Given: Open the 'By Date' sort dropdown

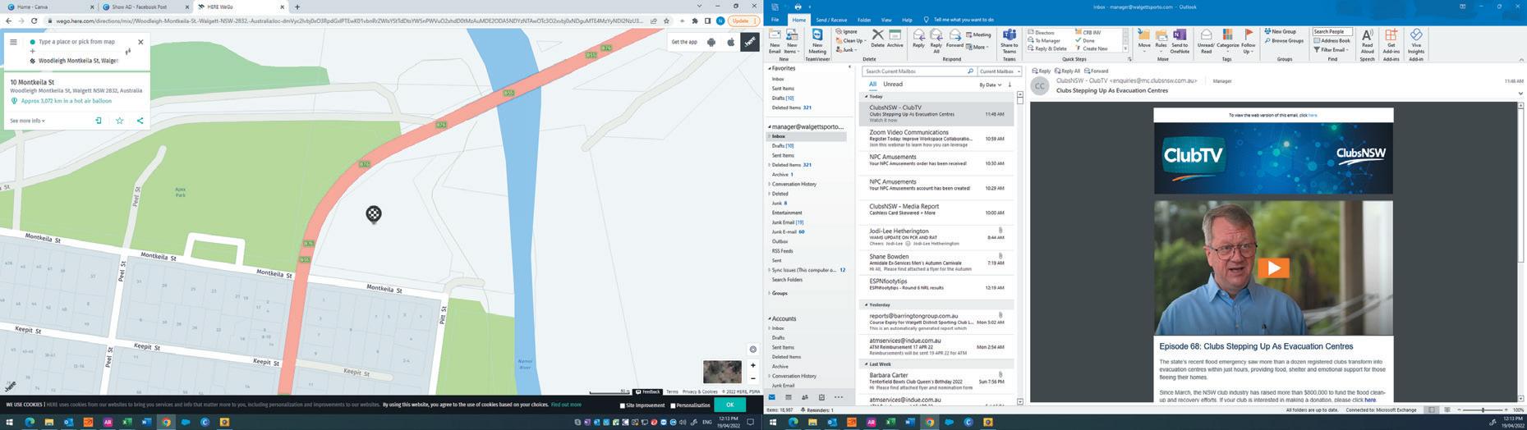Looking at the screenshot, I should 990,85.
